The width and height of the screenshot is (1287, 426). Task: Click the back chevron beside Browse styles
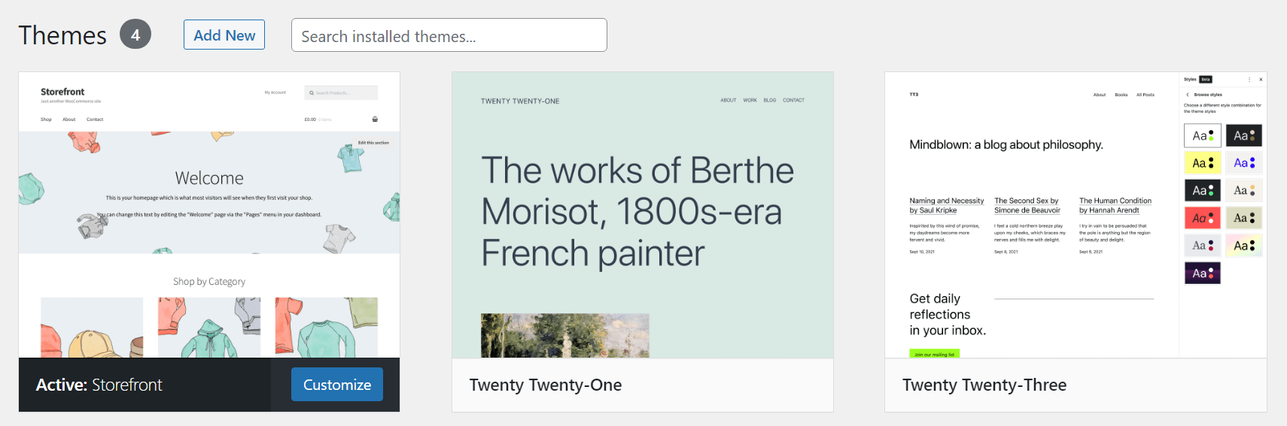[x=1188, y=95]
